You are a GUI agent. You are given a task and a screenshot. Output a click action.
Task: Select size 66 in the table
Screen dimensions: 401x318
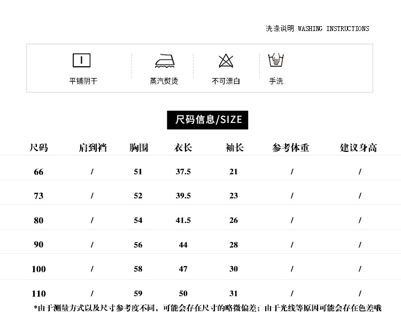tap(38, 172)
